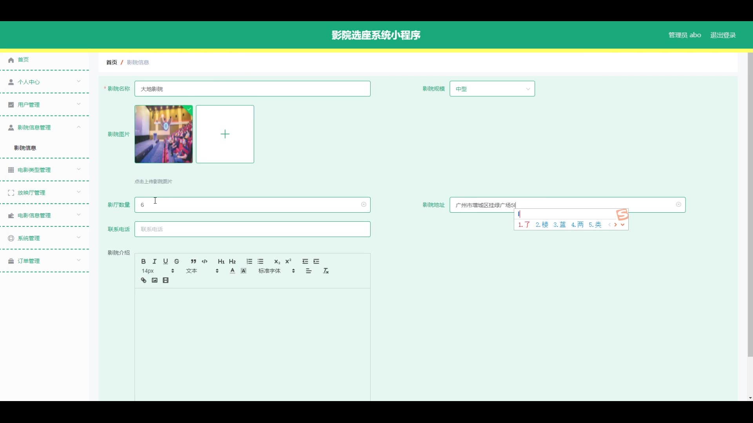The height and width of the screenshot is (423, 753).
Task: Click the blockquote icon
Action: 193,261
